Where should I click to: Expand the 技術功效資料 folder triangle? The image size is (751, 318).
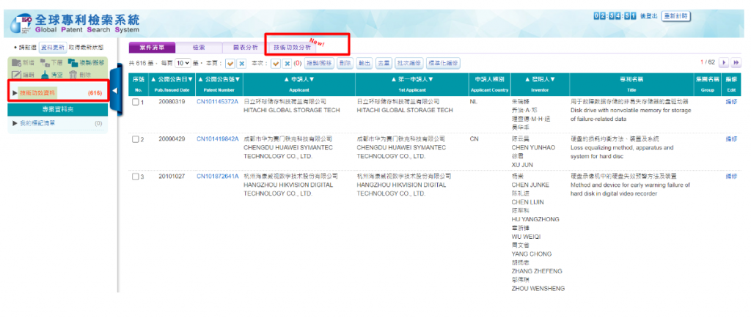tap(15, 93)
